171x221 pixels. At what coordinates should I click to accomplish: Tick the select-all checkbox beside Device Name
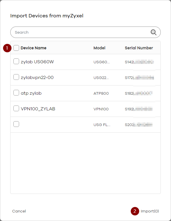point(16,48)
